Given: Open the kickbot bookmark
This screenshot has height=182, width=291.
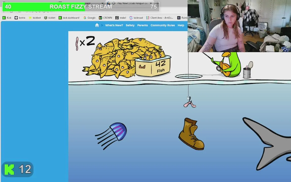Looking at the screenshot, I should pyautogui.click(x=35, y=18).
